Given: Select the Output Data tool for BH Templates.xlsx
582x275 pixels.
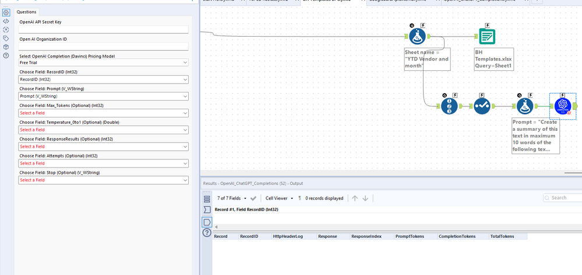Looking at the screenshot, I should tap(487, 36).
